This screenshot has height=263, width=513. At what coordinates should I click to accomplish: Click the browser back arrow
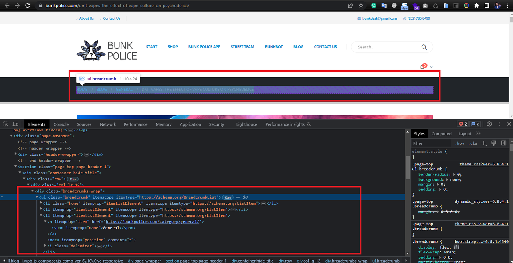point(7,6)
